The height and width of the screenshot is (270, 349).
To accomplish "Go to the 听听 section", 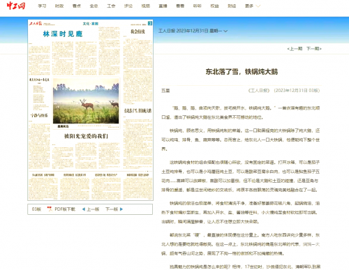I will point(198,6).
